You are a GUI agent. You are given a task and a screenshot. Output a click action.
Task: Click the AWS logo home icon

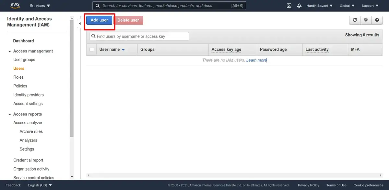click(x=15, y=6)
